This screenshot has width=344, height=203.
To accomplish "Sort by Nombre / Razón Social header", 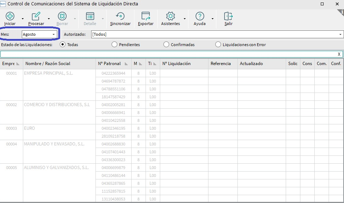I will point(59,64).
